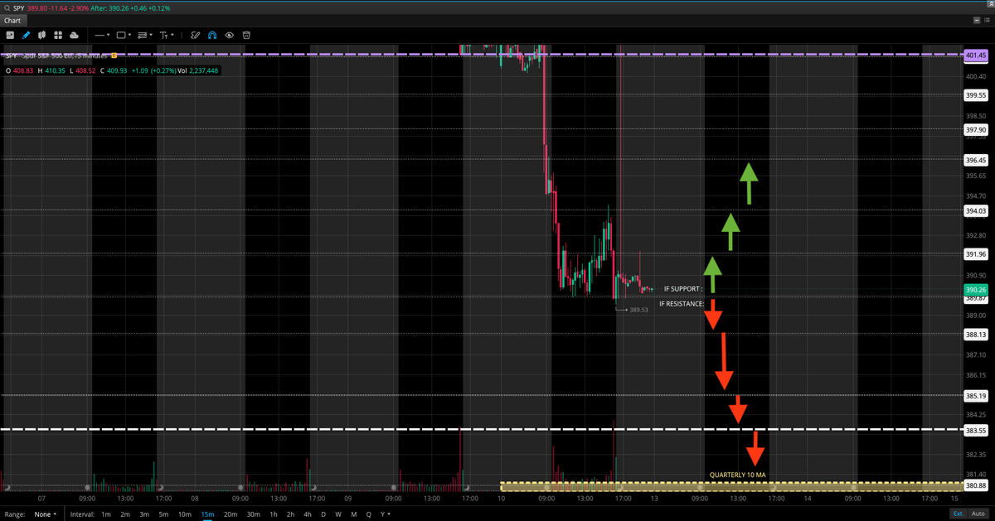Set interval to 5m
Viewport: 995px width, 521px height.
(163, 514)
